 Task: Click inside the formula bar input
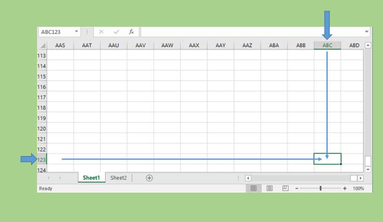252,32
